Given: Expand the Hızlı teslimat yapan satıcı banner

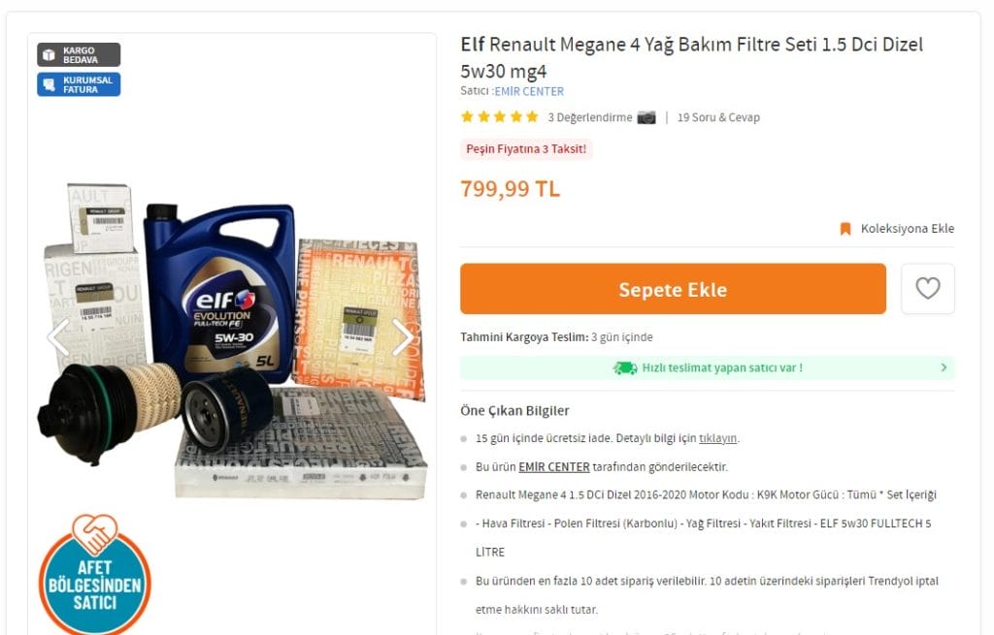Looking at the screenshot, I should pyautogui.click(x=708, y=367).
